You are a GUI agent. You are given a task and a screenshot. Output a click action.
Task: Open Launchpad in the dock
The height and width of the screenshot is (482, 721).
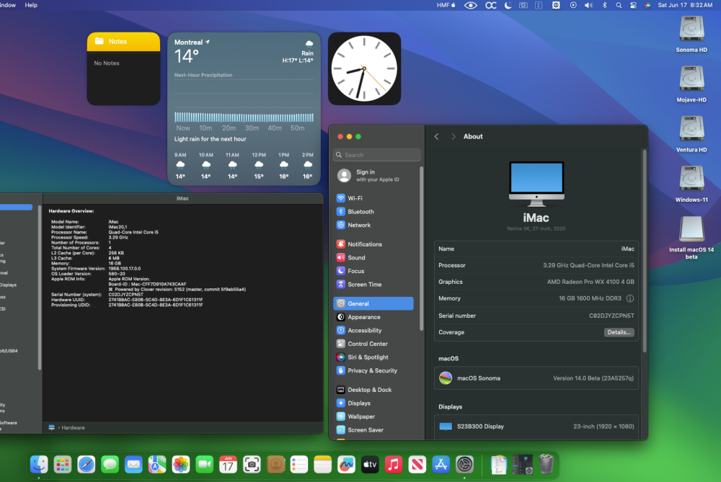pos(63,465)
